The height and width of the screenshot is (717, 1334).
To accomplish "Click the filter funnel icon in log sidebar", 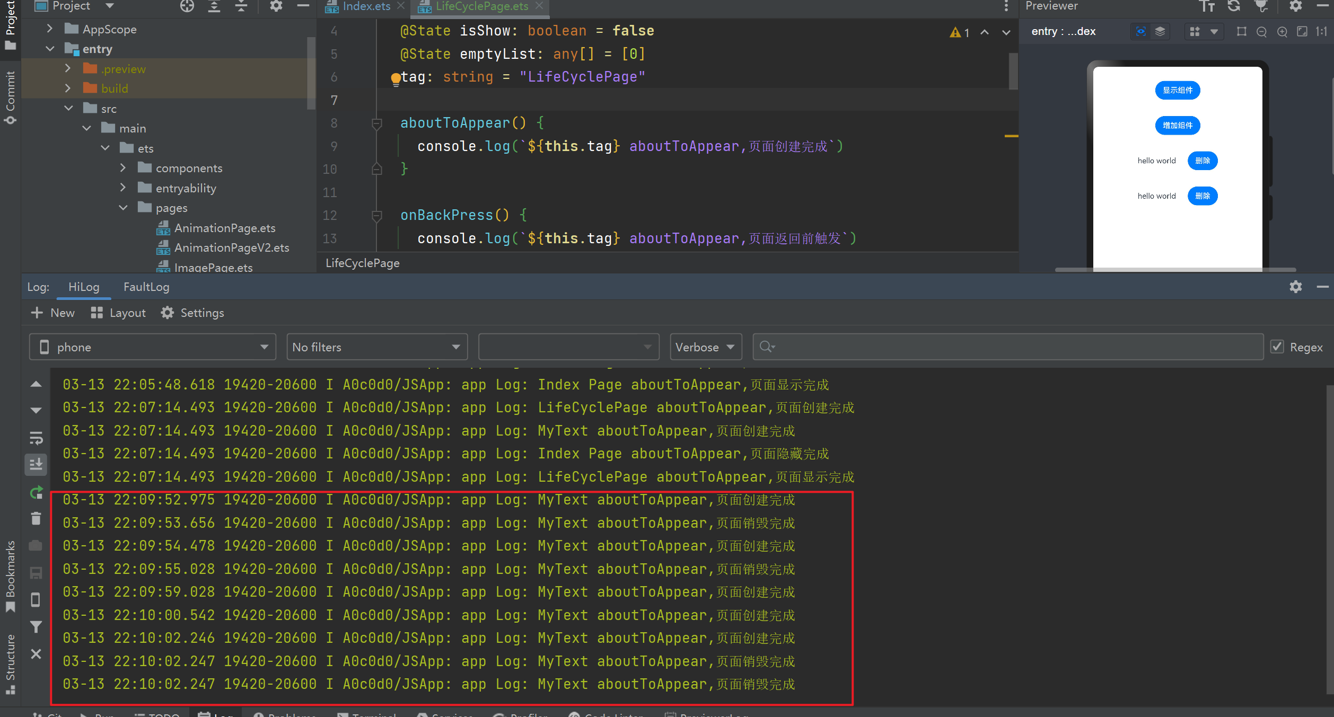I will coord(36,627).
